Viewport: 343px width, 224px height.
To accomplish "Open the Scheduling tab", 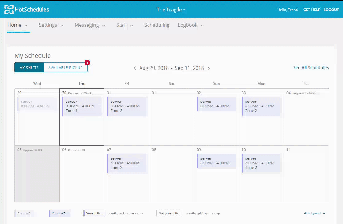I will tap(157, 25).
